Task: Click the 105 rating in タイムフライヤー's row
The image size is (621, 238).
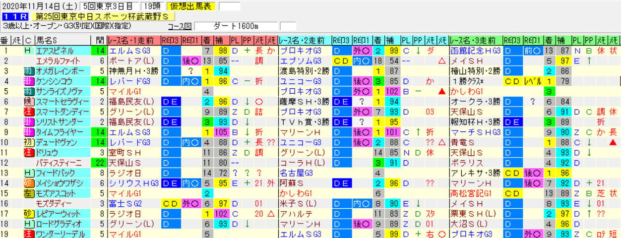Action: (x=221, y=132)
